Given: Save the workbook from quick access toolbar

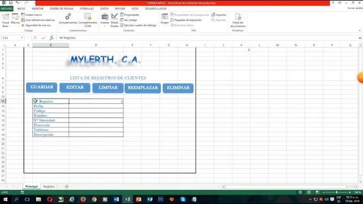Looking at the screenshot, I should click(x=11, y=3).
